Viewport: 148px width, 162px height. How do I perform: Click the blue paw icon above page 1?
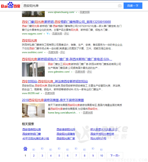(x=26, y=149)
